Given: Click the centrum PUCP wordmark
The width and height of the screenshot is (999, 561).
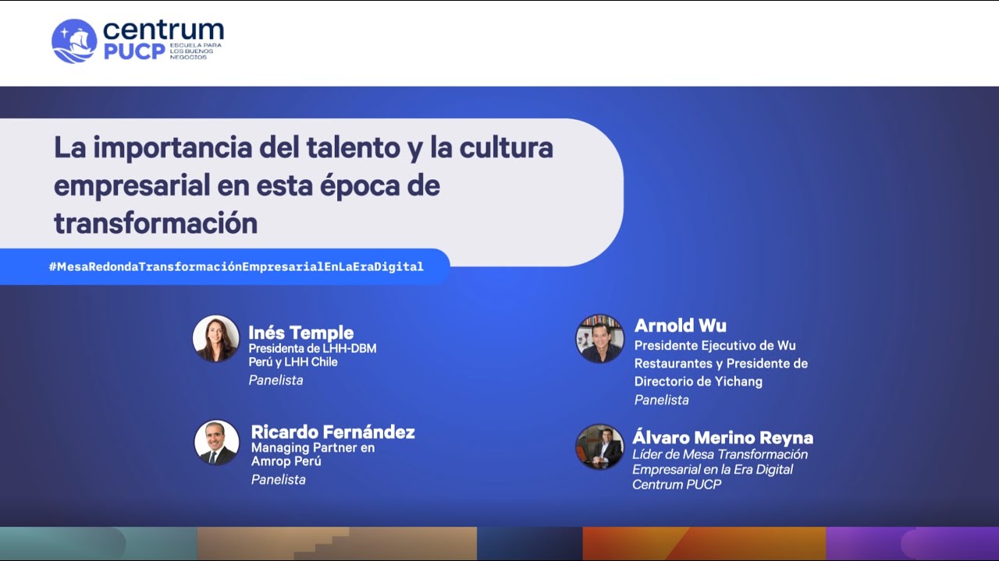Looking at the screenshot, I should pyautogui.click(x=162, y=40).
